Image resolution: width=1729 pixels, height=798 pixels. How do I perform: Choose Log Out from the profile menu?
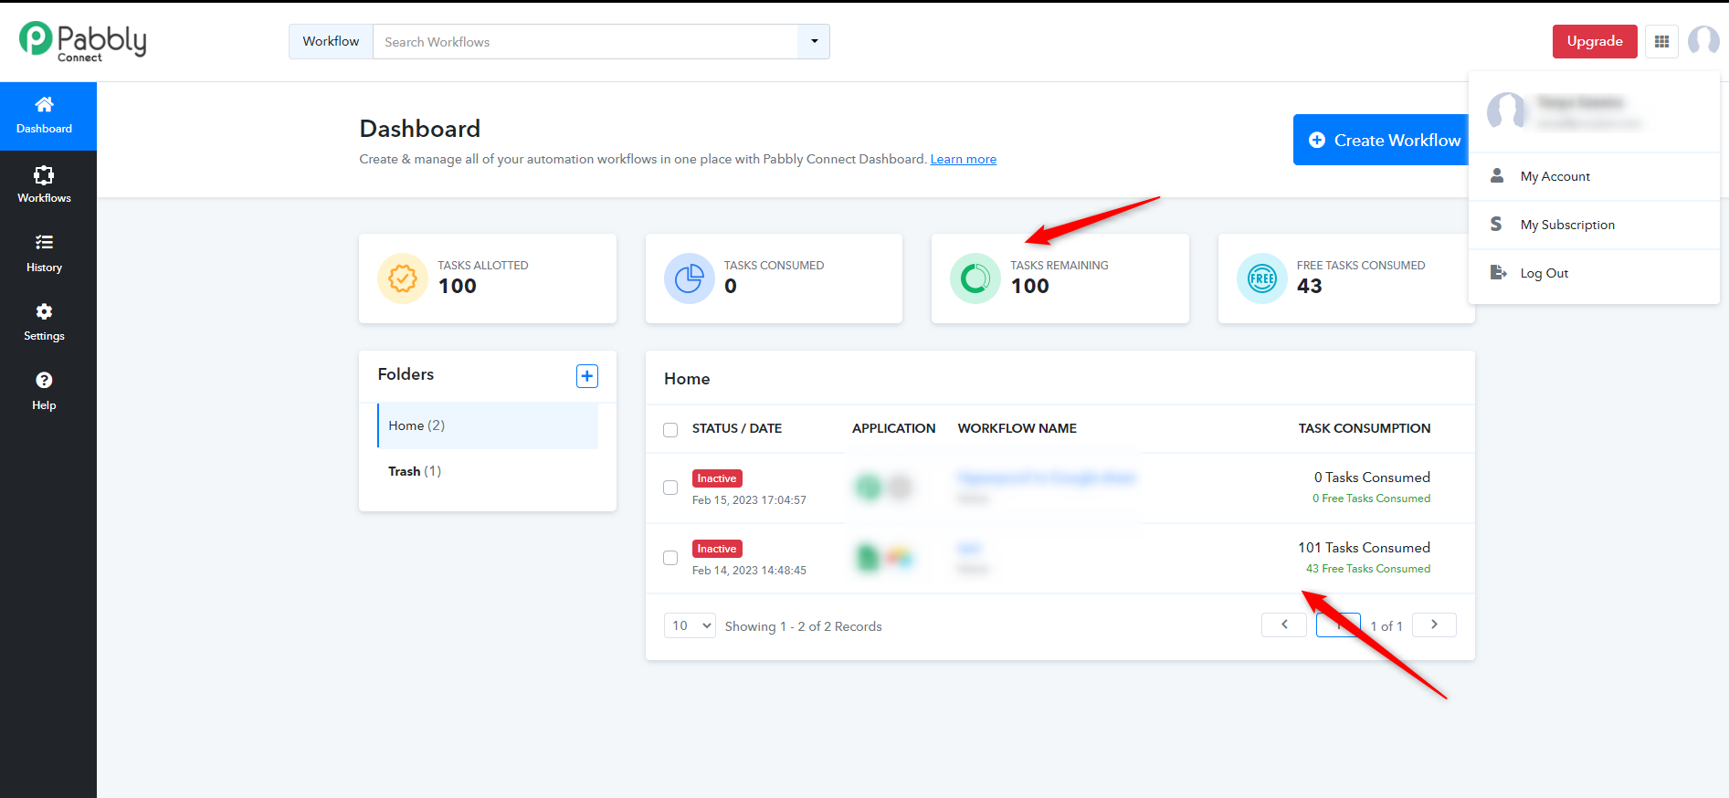click(x=1594, y=273)
